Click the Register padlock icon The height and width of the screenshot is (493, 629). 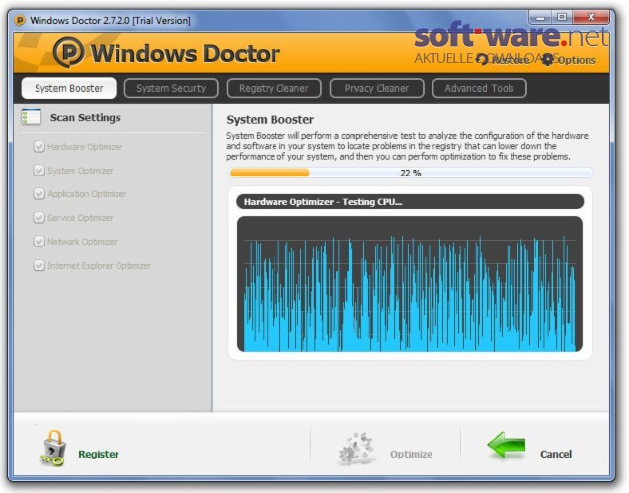pos(53,449)
